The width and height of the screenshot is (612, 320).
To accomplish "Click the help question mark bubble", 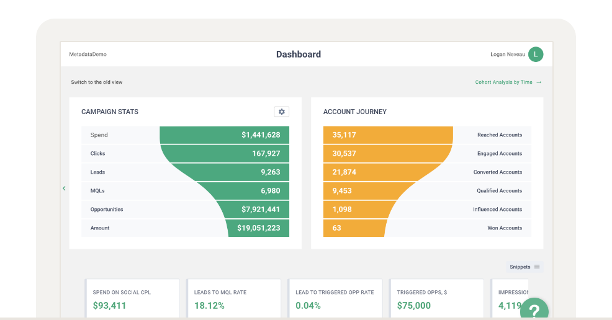I will tap(534, 309).
